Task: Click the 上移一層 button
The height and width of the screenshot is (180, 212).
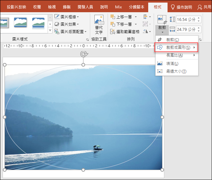Action: [x=121, y=17]
